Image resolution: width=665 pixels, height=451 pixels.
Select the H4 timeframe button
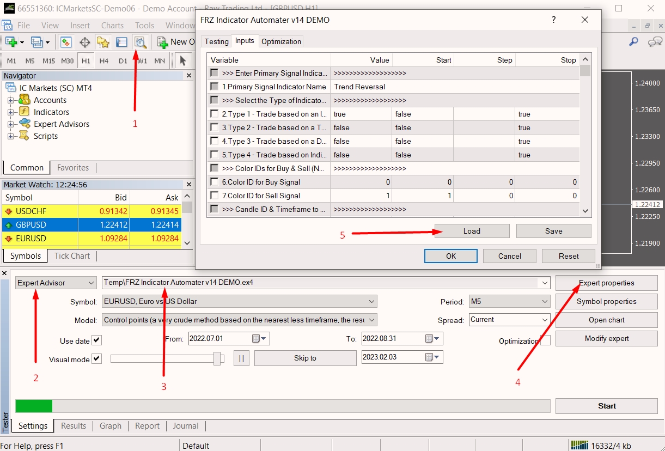[x=104, y=61]
